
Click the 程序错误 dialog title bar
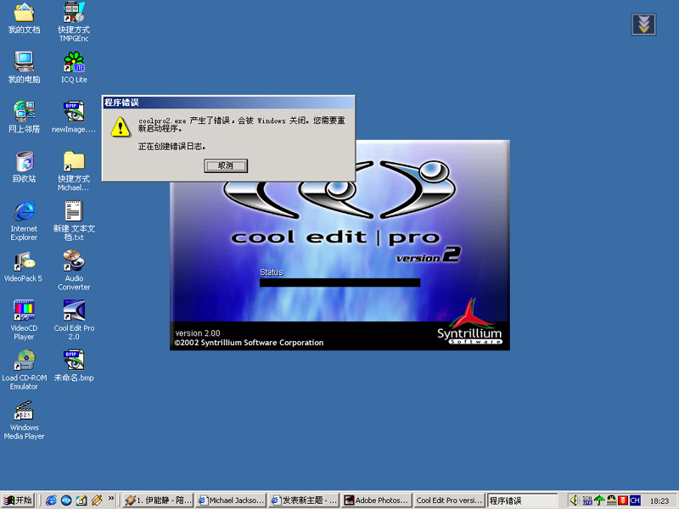[x=228, y=103]
